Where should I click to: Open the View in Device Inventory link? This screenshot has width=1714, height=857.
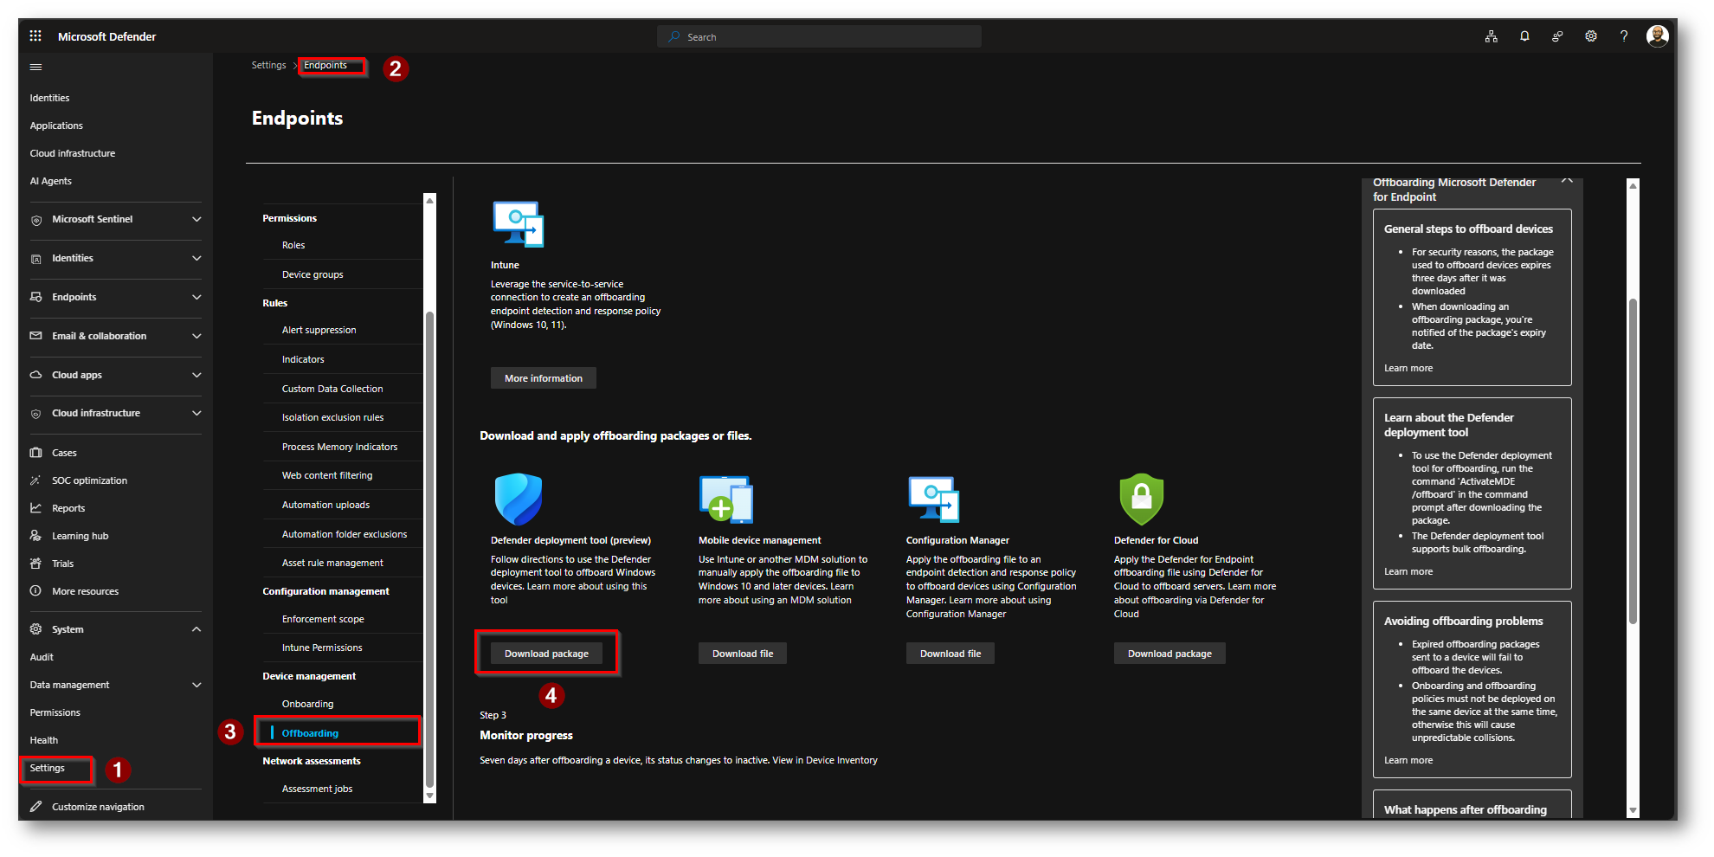[825, 760]
